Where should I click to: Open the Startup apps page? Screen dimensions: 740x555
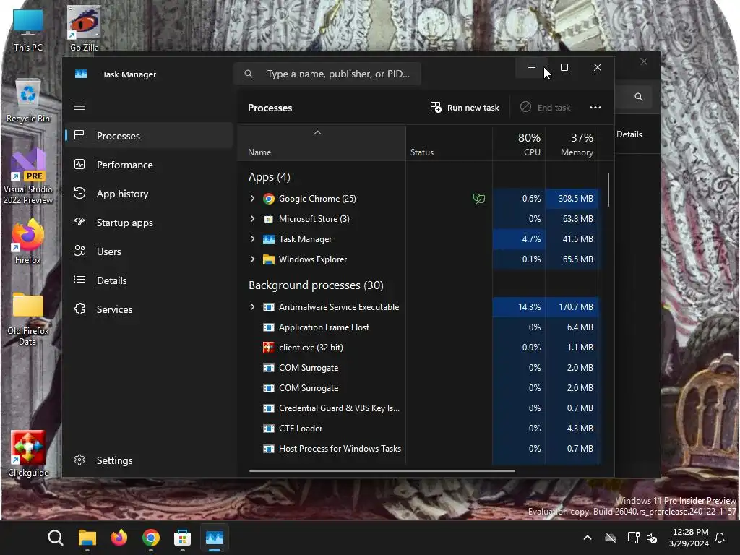pos(149,223)
